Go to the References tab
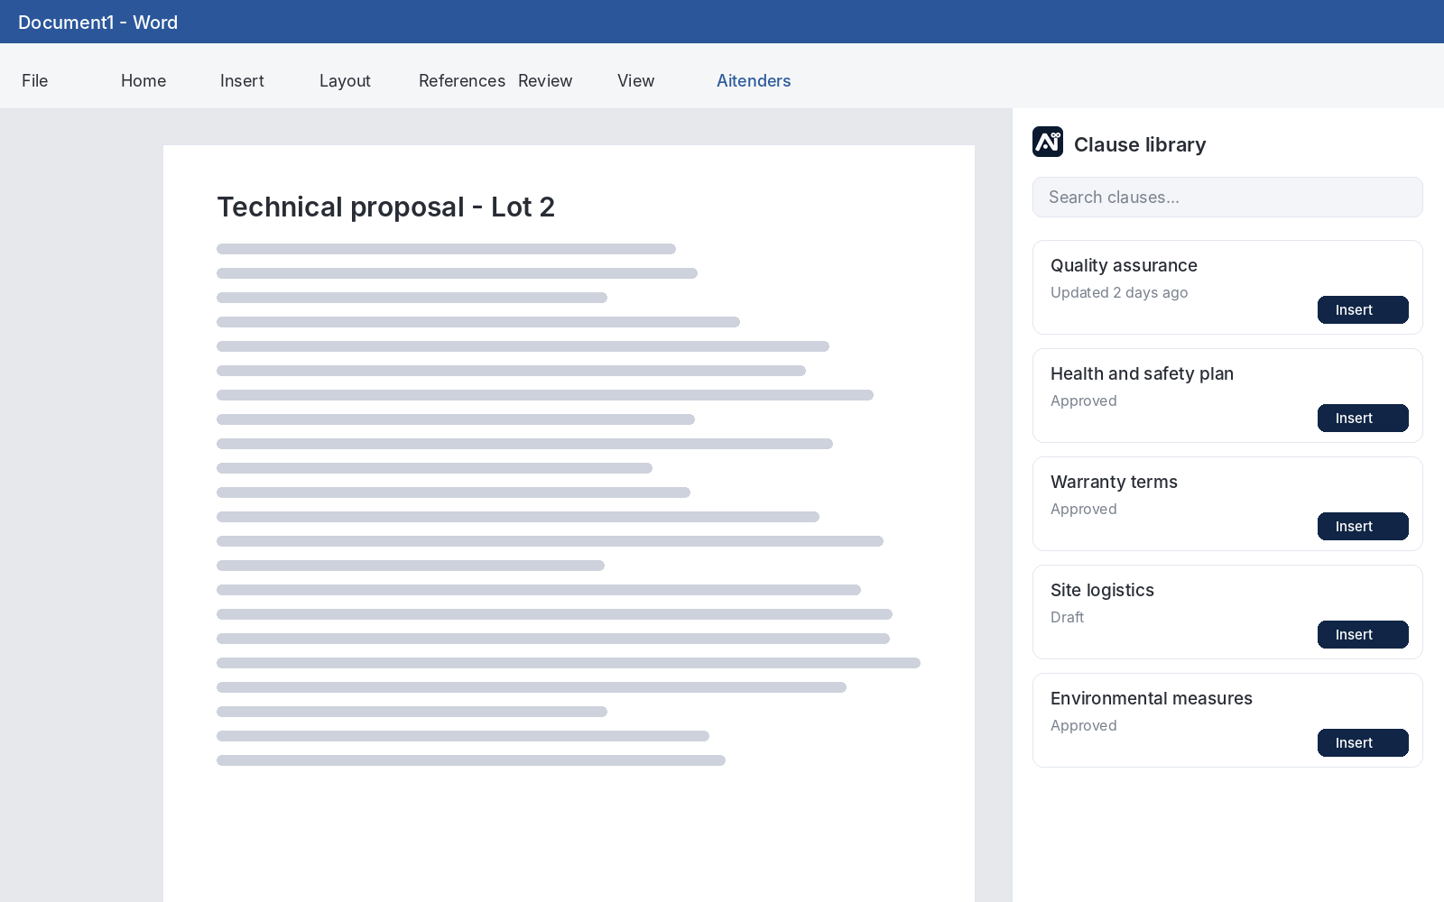 tap(462, 81)
